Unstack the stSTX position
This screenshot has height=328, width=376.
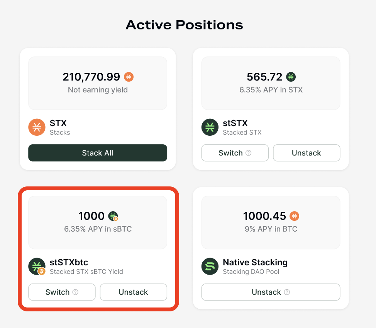(307, 153)
